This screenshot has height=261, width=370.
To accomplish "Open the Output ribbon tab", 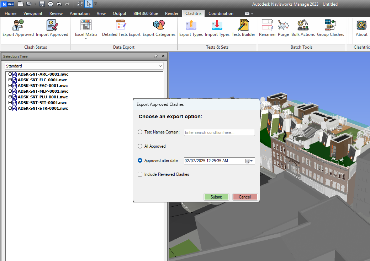I will [120, 13].
